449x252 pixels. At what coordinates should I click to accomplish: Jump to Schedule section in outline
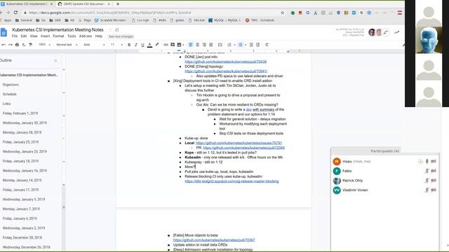(9, 94)
